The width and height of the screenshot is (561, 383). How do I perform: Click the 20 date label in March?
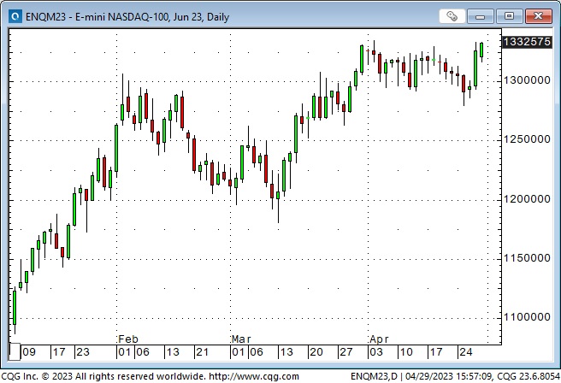[316, 352]
